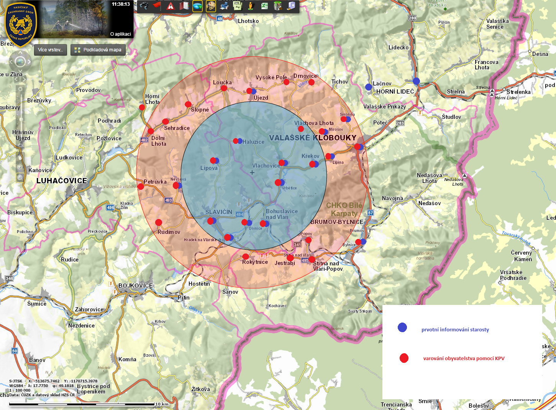Open the 'Podkladová mapa' basemap selector

pyautogui.click(x=98, y=50)
